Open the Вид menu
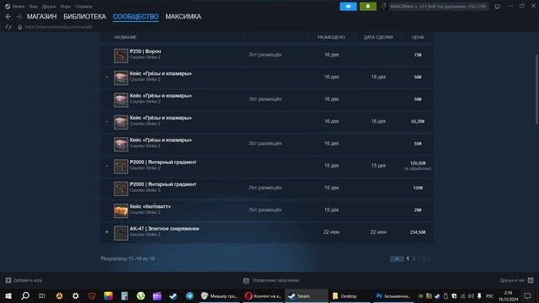This screenshot has height=303, width=539. 33,6
